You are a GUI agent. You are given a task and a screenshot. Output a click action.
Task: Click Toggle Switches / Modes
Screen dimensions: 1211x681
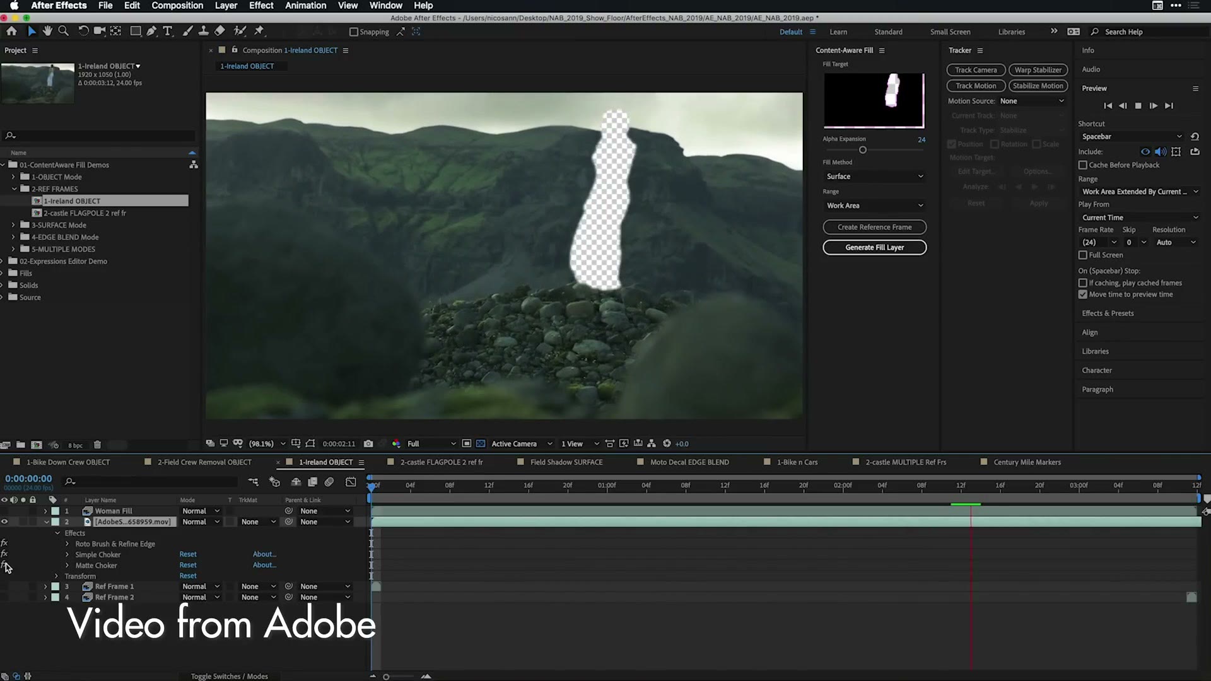(229, 676)
